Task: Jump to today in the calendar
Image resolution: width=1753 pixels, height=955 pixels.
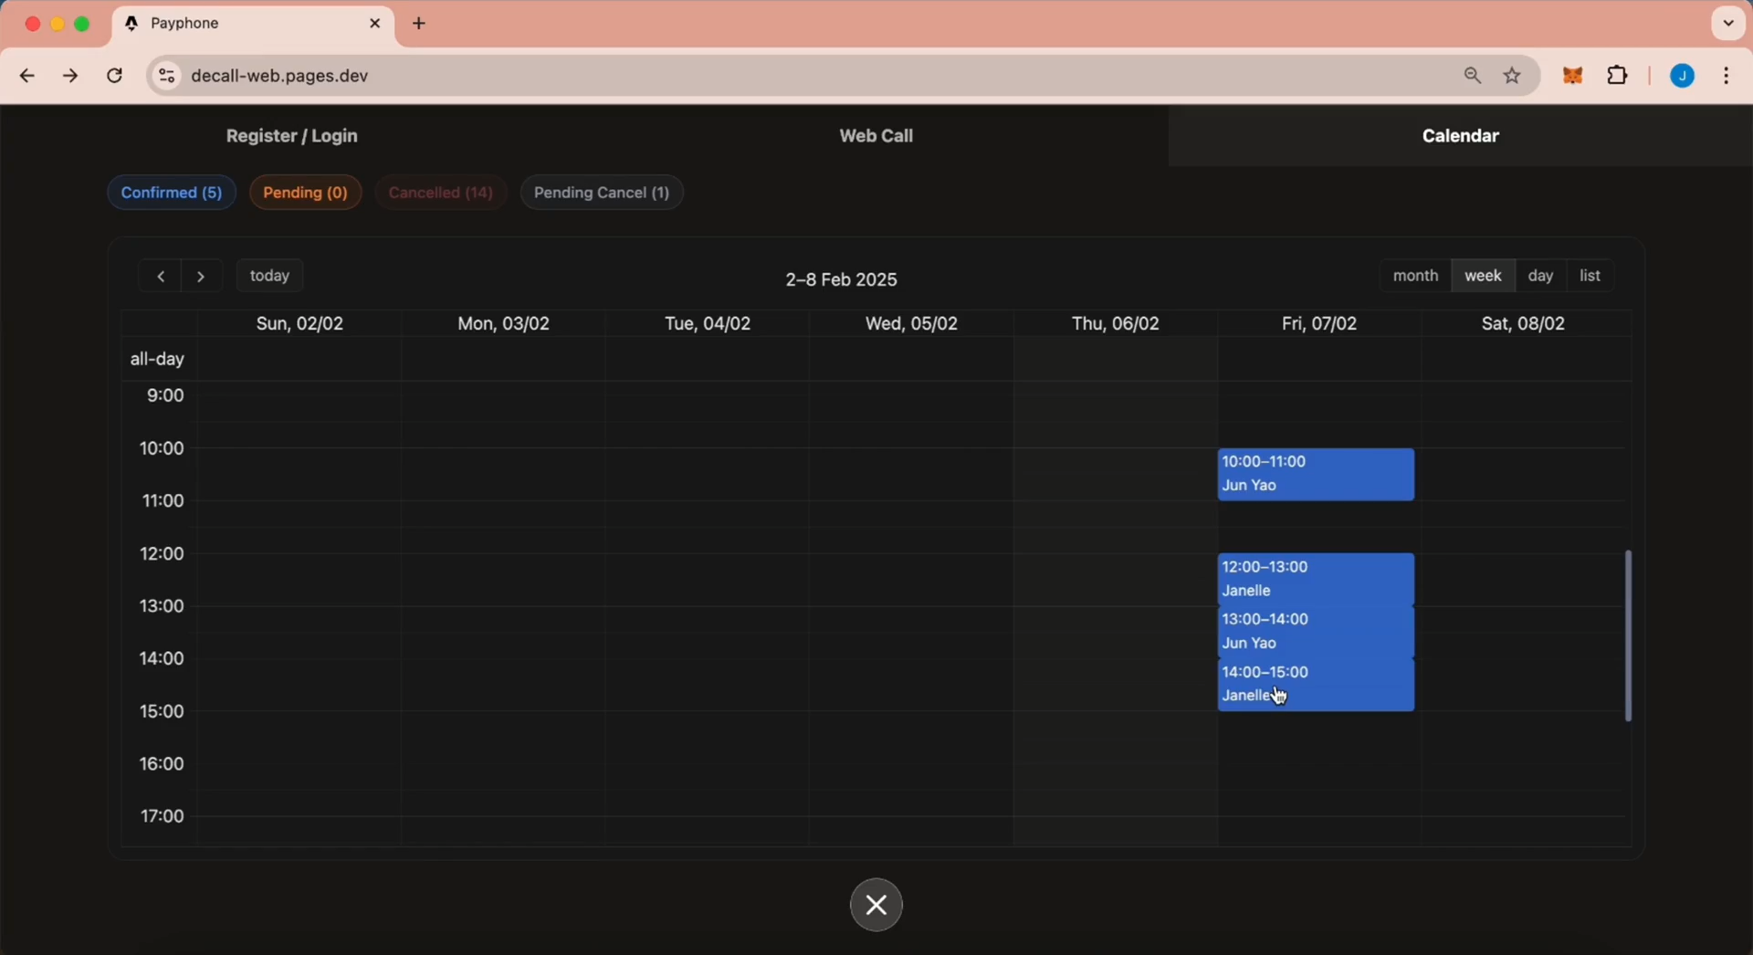Action: click(x=270, y=277)
